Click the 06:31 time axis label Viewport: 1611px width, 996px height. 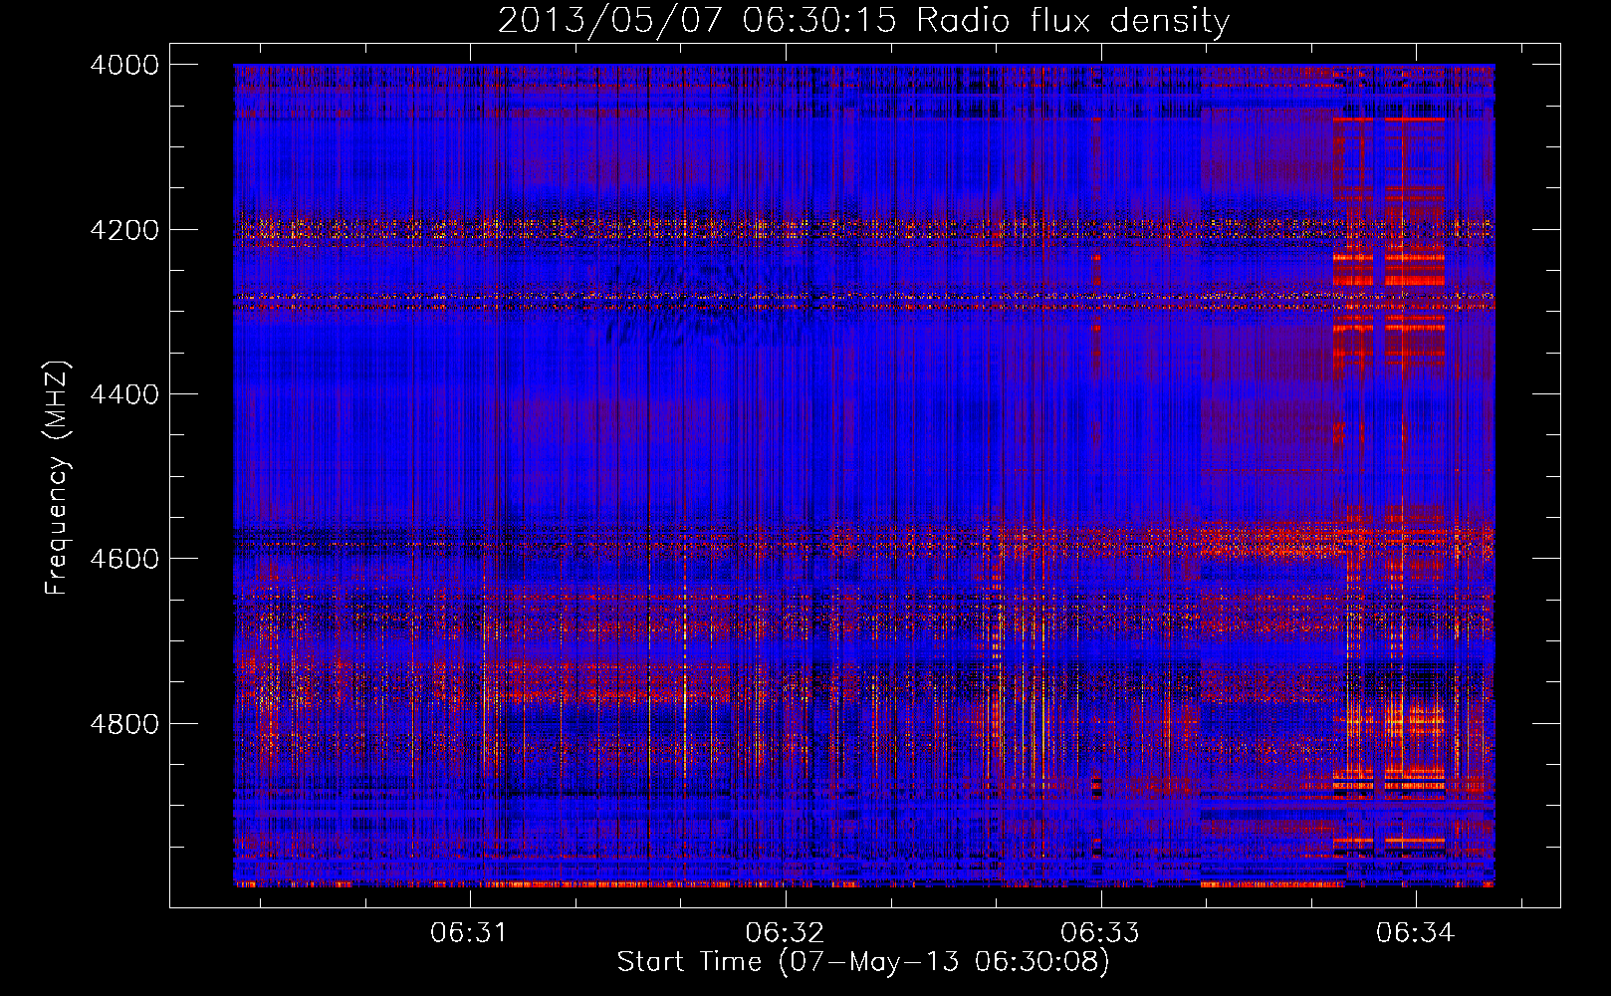469,933
